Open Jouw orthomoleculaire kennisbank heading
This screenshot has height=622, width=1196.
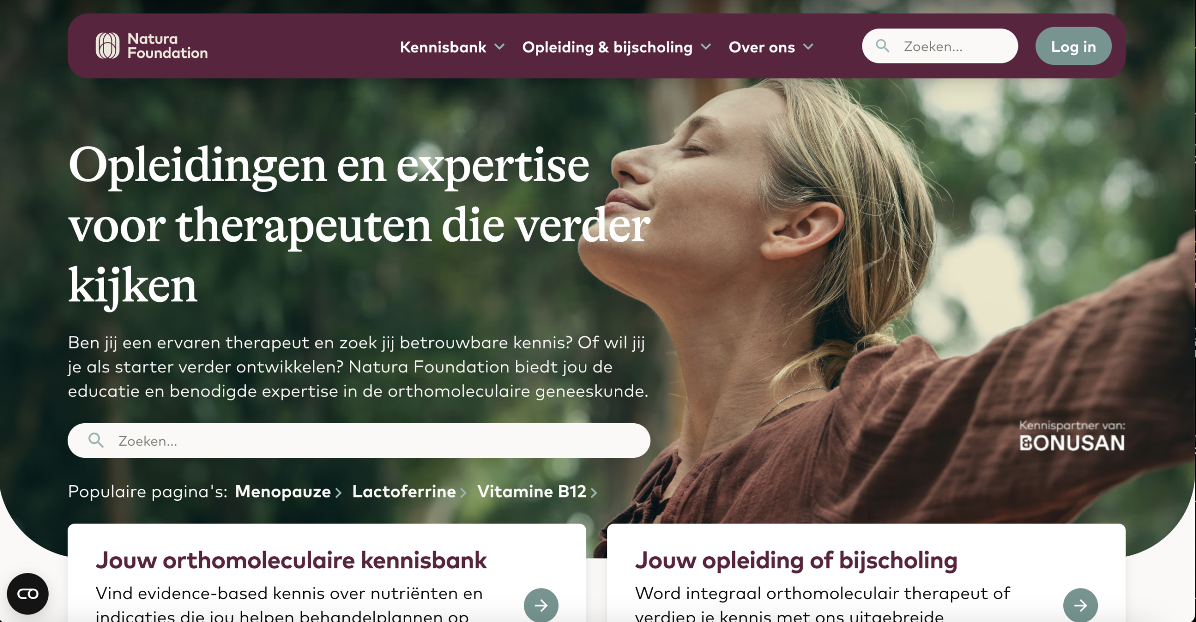coord(291,560)
